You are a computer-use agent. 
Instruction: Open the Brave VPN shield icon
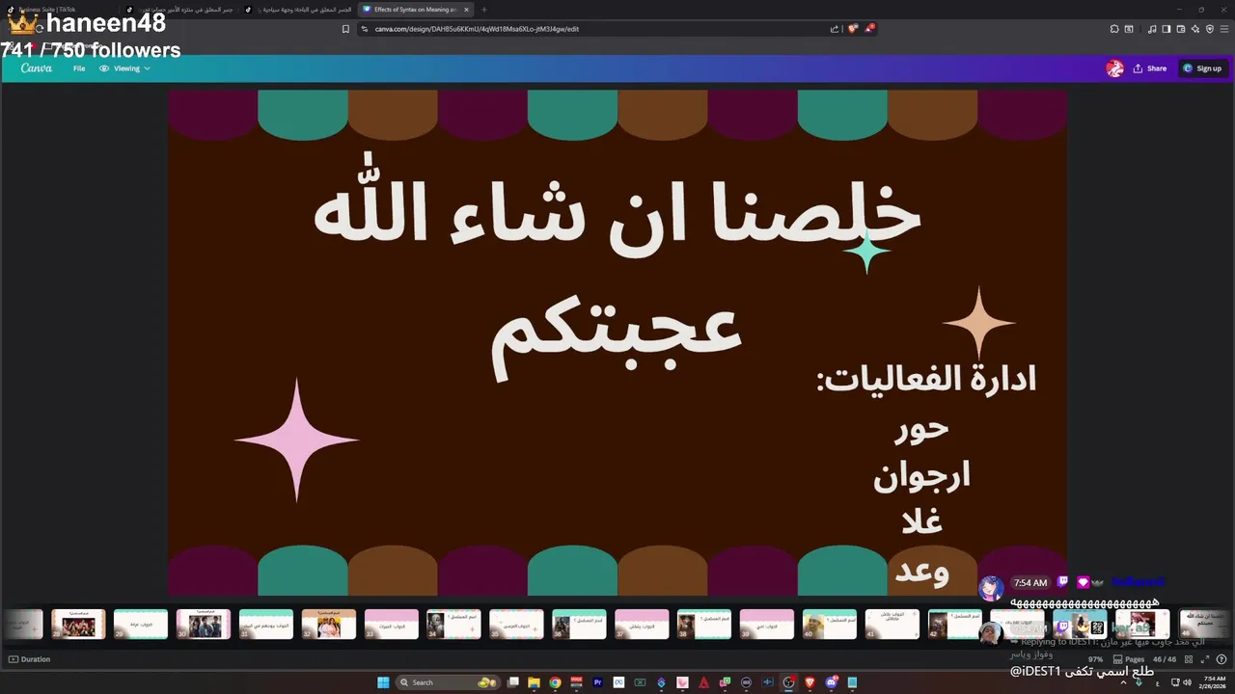click(1210, 29)
